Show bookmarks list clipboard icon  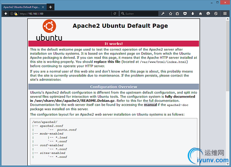(177, 14)
